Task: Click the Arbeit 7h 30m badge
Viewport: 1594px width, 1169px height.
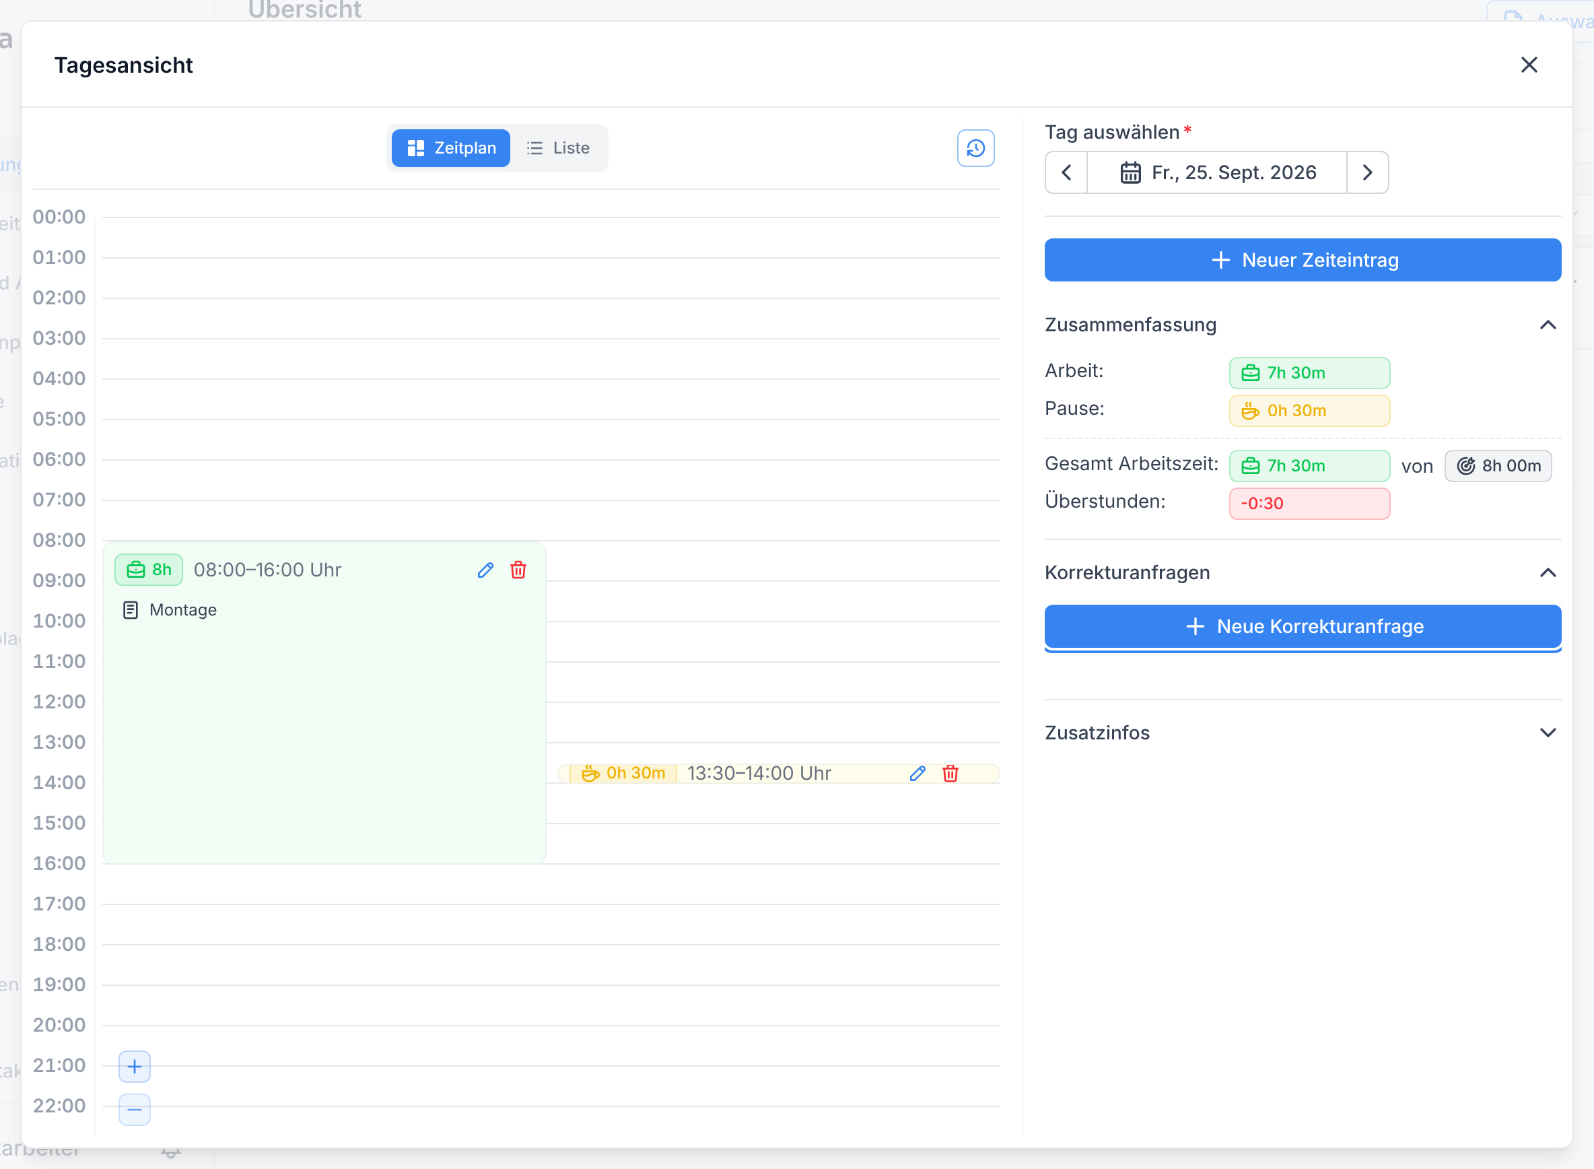Action: tap(1310, 373)
